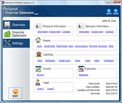Switch to the Overview tab
The height and width of the screenshot is (103, 122).
pyautogui.click(x=16, y=25)
